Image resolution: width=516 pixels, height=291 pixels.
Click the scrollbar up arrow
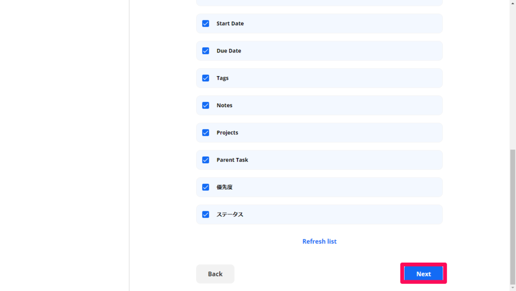(x=512, y=3)
